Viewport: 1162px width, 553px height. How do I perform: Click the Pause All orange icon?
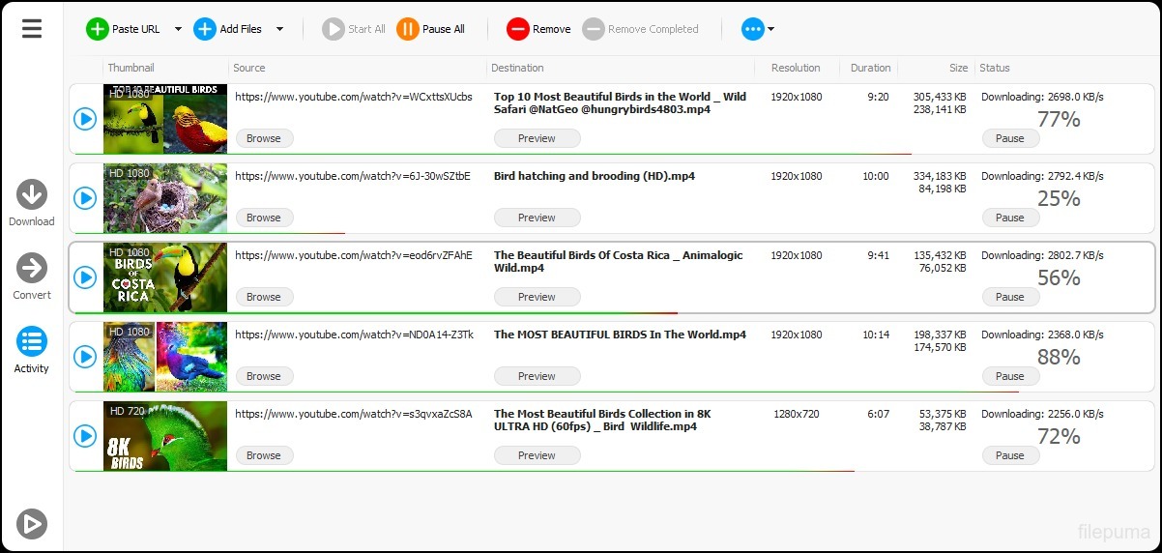pyautogui.click(x=408, y=29)
